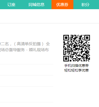This screenshot has width=99, height=107.
Task: Click the 手机扫描优惠券 caption
Action: click(x=76, y=66)
